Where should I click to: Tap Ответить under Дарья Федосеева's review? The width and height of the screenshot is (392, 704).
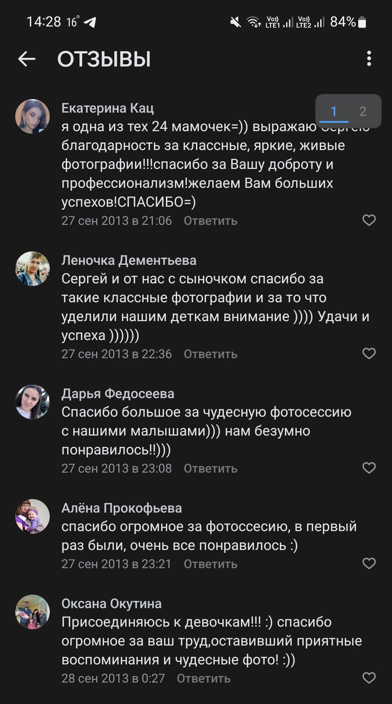click(x=211, y=469)
